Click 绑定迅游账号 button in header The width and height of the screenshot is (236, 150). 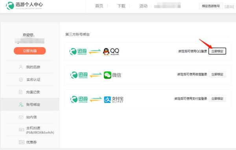coord(211,6)
